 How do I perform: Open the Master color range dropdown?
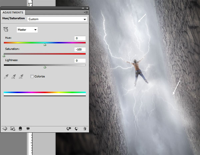[27, 30]
